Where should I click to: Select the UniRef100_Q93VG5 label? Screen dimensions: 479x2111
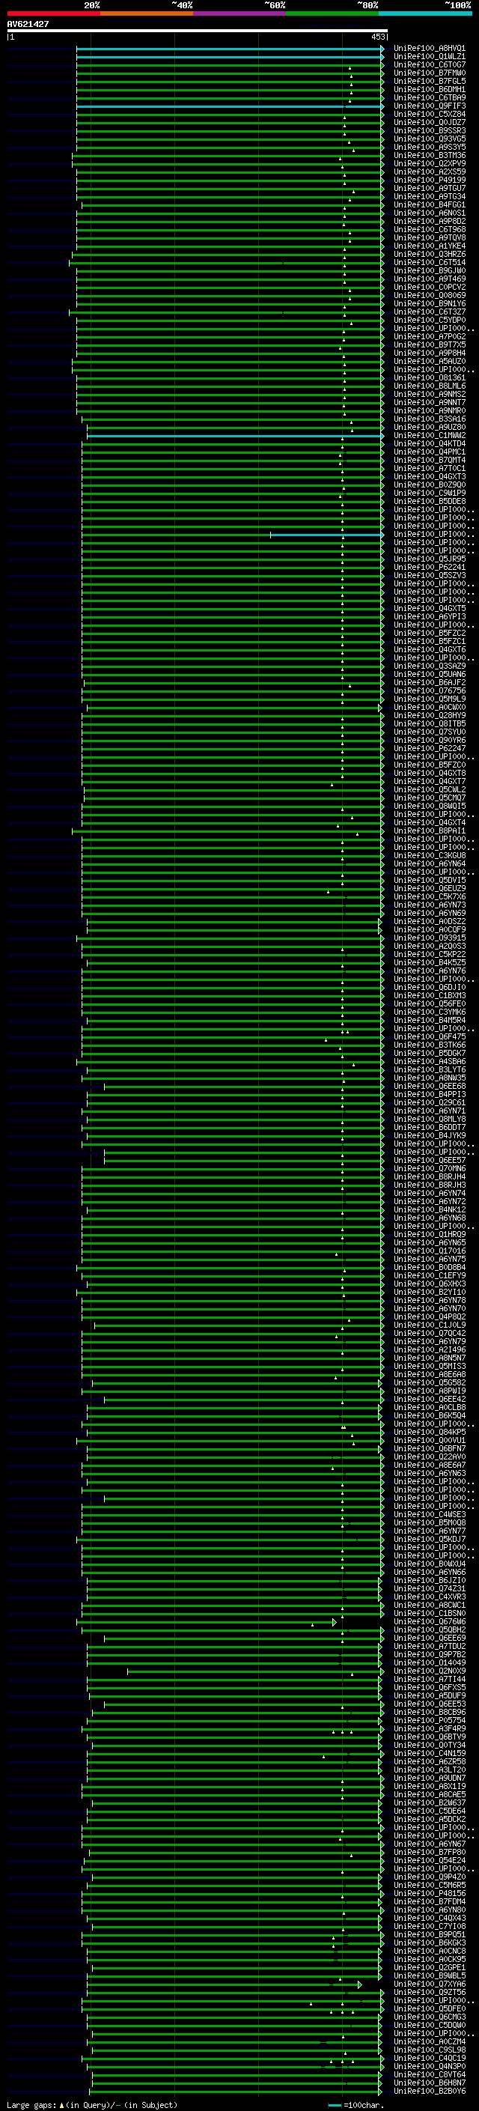(429, 139)
